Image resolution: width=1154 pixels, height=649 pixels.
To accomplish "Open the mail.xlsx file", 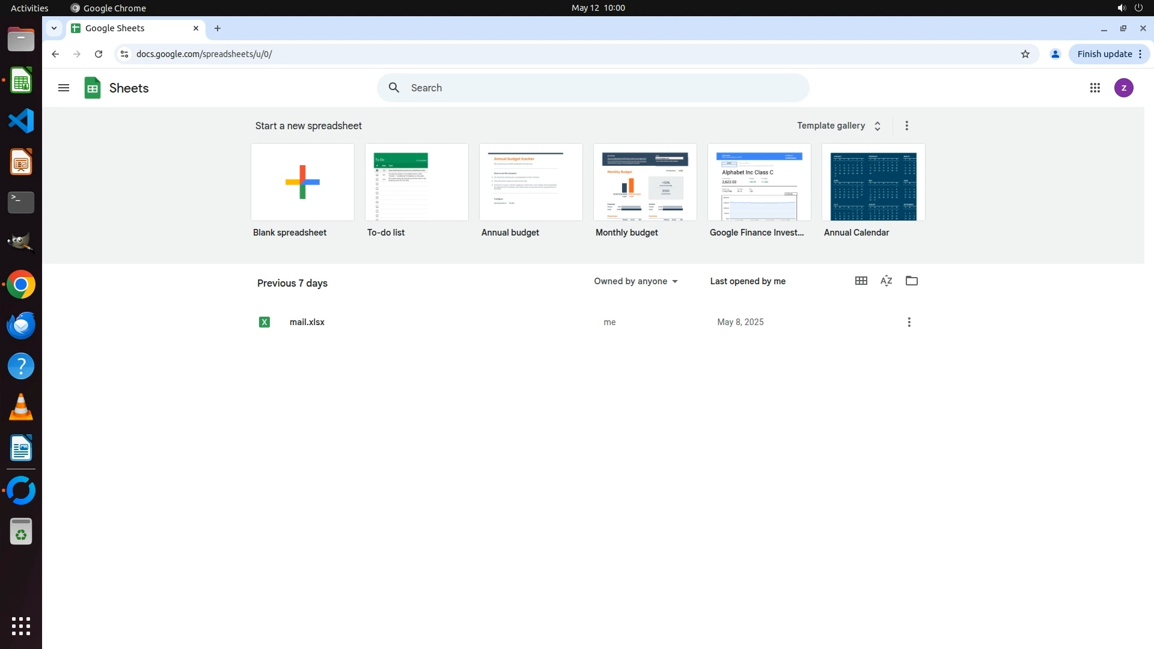I will pos(307,322).
